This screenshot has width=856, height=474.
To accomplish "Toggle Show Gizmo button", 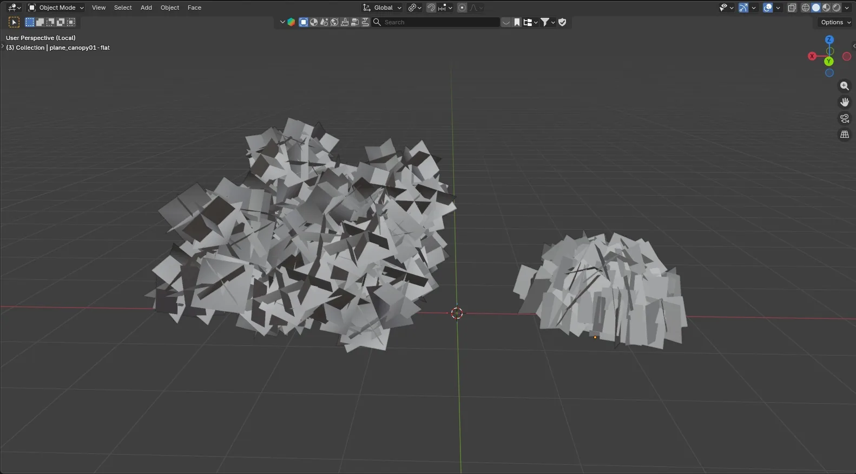I will click(743, 8).
